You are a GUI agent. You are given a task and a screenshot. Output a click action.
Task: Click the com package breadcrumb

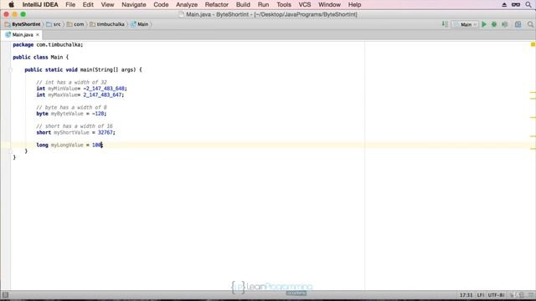[x=75, y=24]
